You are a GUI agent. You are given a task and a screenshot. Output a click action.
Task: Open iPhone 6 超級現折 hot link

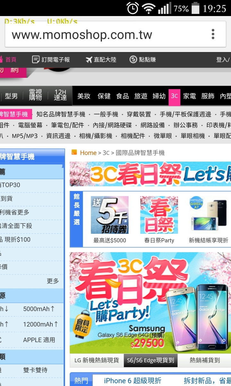tap(133, 381)
